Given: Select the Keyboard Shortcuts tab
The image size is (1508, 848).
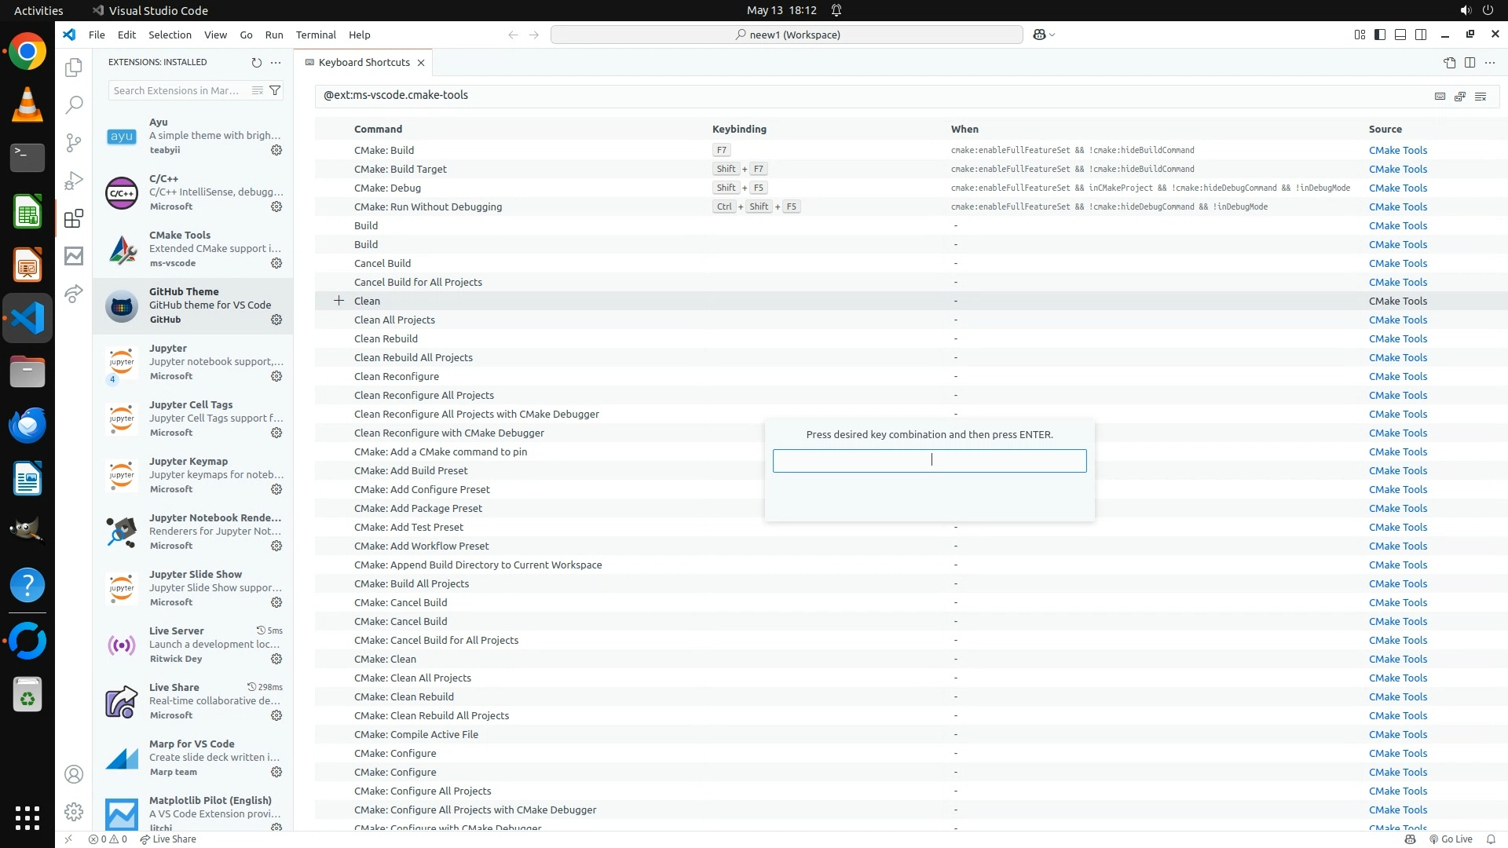Looking at the screenshot, I should (364, 62).
